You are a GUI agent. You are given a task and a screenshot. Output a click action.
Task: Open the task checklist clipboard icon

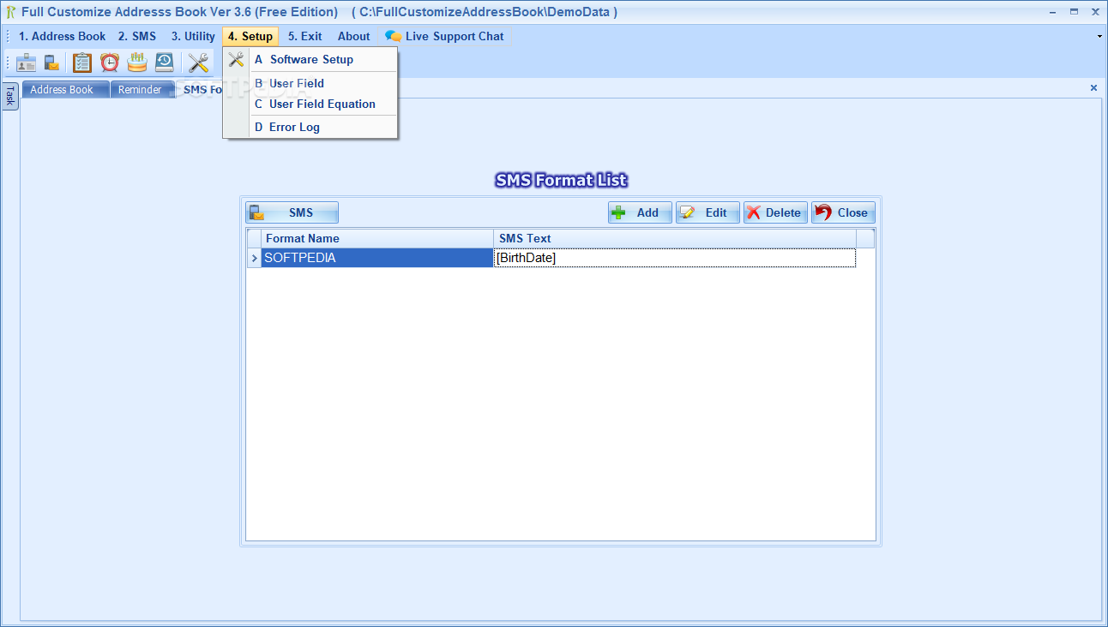point(82,63)
